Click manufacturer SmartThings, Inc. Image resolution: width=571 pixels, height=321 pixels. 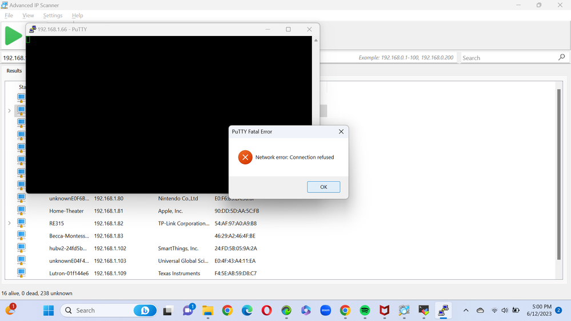point(178,248)
